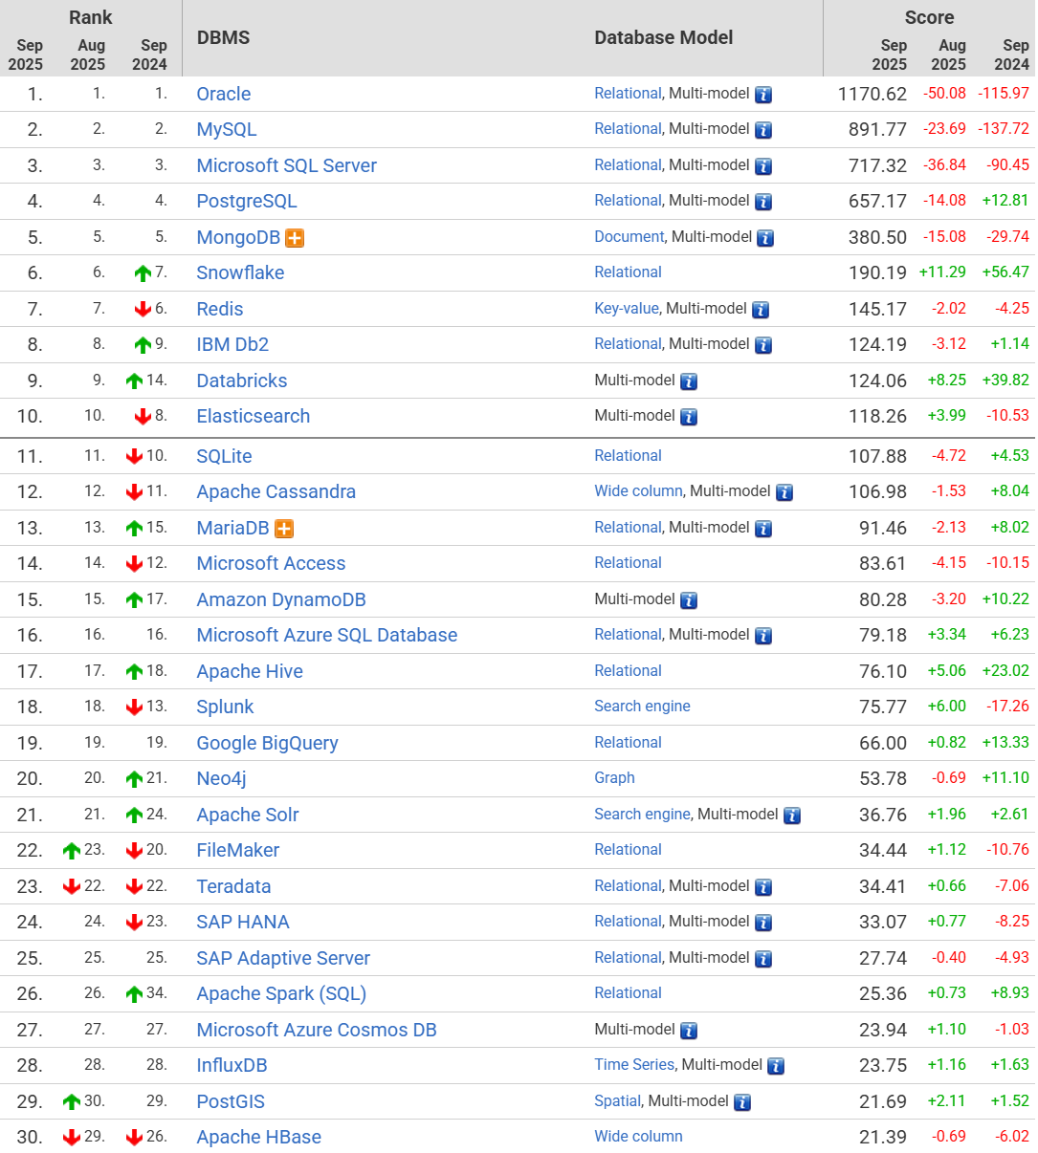1038x1153 pixels.
Task: Click Oracle's score 1170.62
Action: pyautogui.click(x=872, y=94)
